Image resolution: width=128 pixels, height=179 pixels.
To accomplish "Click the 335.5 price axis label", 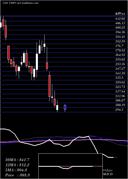I will coord(119,78).
